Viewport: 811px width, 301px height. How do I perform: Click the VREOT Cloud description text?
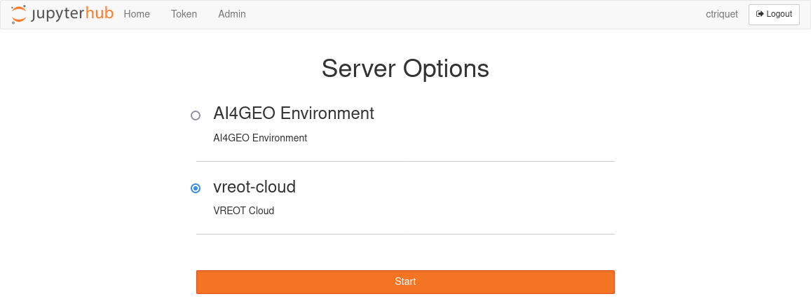point(244,211)
